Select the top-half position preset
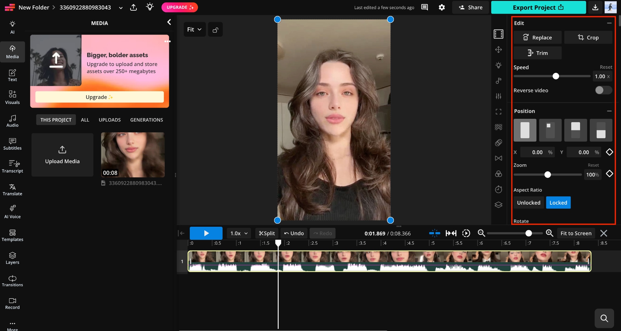621x331 pixels. [576, 130]
